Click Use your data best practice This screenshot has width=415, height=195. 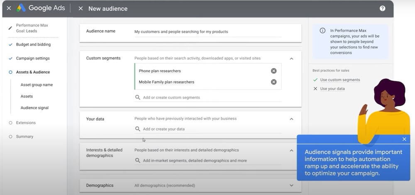332,89
